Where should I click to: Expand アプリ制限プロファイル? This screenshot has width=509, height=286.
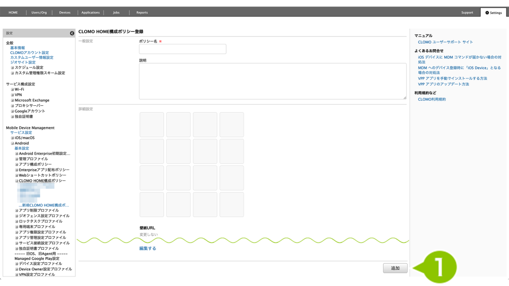pyautogui.click(x=16, y=211)
